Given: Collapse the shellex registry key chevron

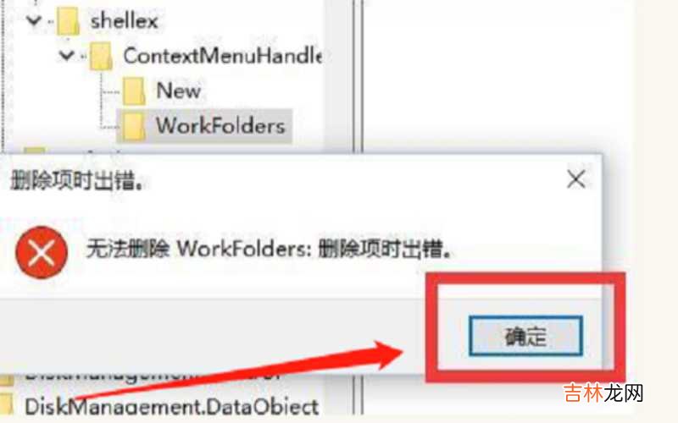Looking at the screenshot, I should click(34, 20).
